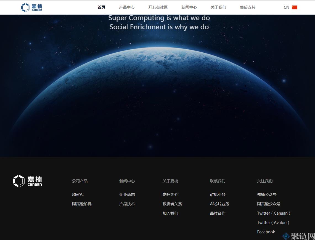Open the 品牌合作 contact link
The width and height of the screenshot is (315, 240).
(218, 213)
